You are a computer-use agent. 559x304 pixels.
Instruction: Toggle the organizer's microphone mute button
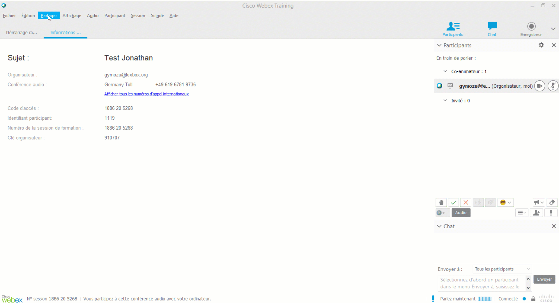tap(553, 86)
